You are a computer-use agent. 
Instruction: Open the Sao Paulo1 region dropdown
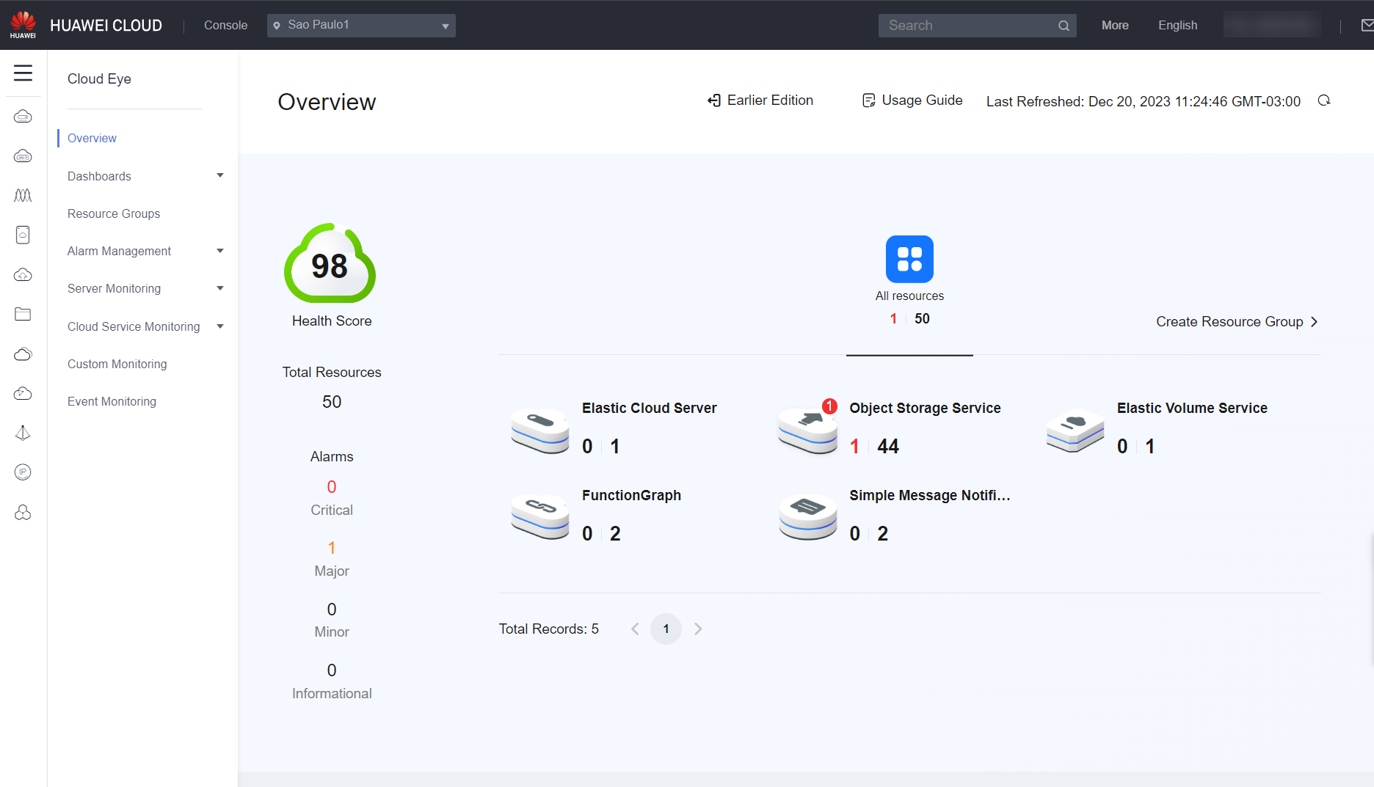361,26
